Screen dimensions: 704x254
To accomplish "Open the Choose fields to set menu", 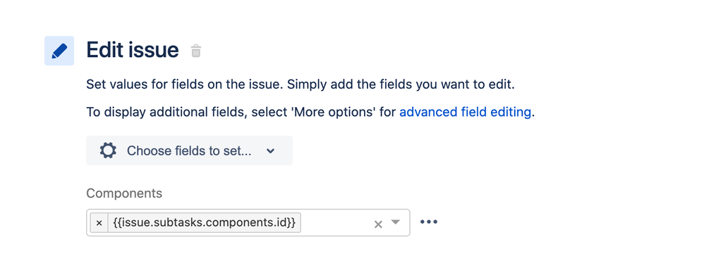I will pos(189,151).
